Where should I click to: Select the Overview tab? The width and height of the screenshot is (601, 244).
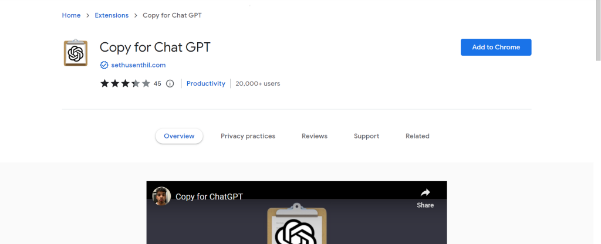point(179,136)
